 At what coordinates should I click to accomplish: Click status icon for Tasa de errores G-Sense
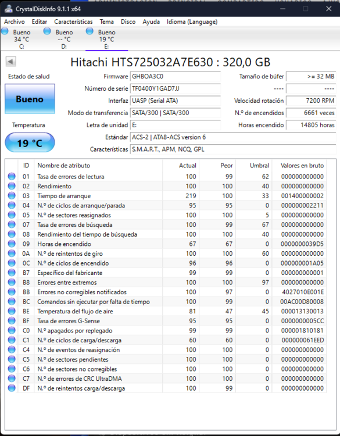click(12, 320)
